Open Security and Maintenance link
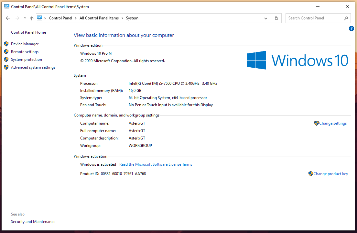This screenshot has height=233, width=357. [33, 222]
